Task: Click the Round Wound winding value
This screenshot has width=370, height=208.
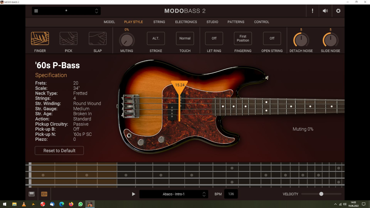Action: coord(87,104)
